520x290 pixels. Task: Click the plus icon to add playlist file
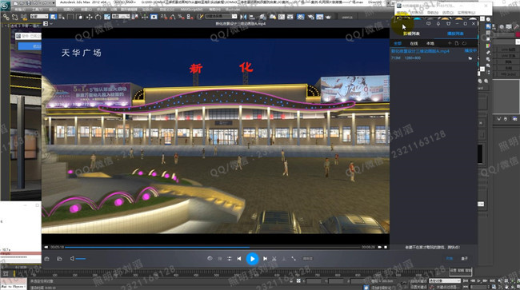point(450,43)
